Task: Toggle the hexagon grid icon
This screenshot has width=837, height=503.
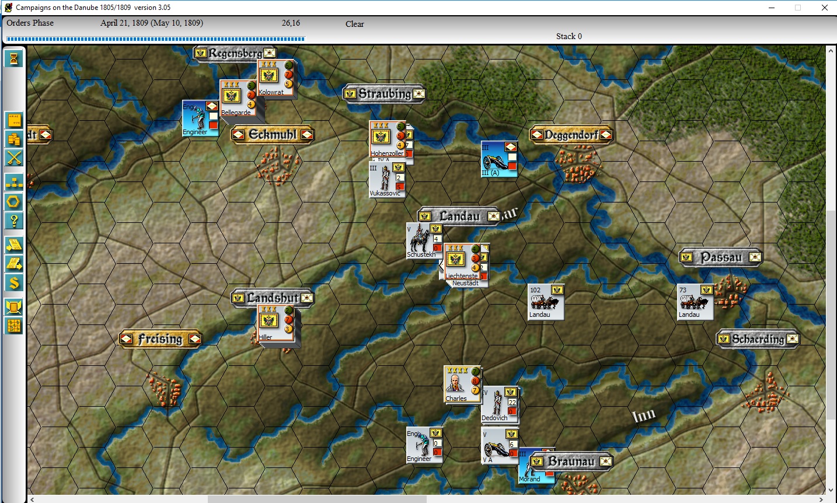Action: (x=14, y=202)
